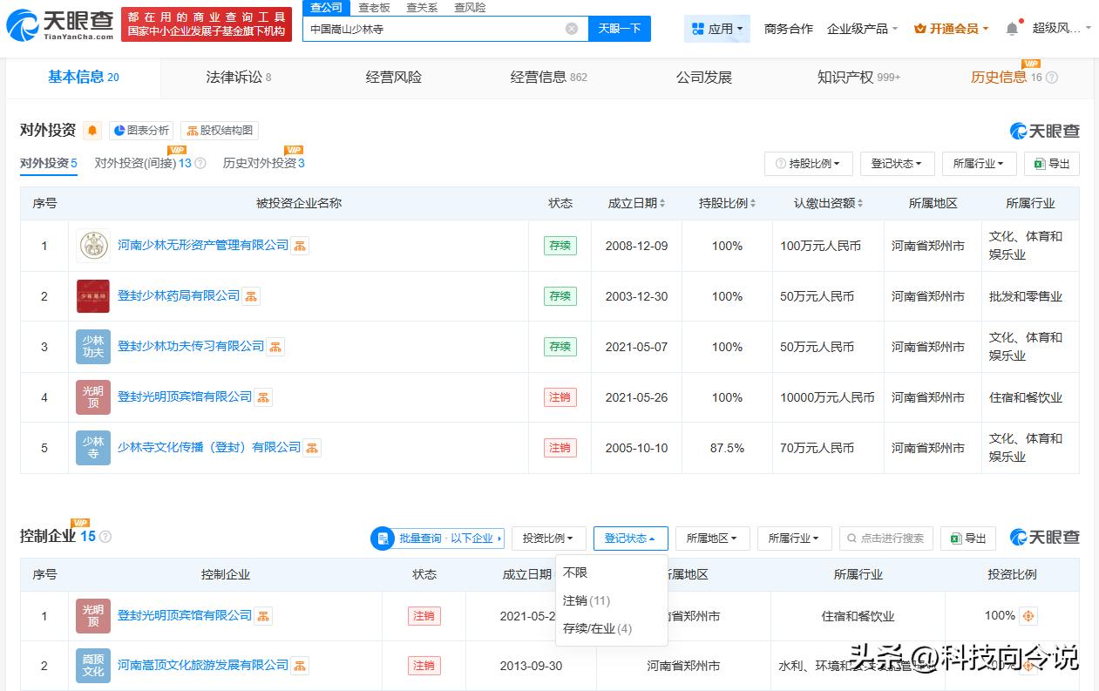Open equity chart icon for 少林寺文化传播（登封）有限公司

click(312, 448)
